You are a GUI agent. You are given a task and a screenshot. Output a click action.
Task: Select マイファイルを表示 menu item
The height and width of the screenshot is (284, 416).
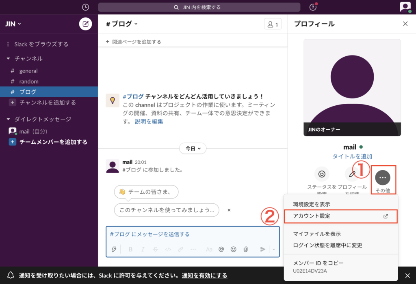341,234
